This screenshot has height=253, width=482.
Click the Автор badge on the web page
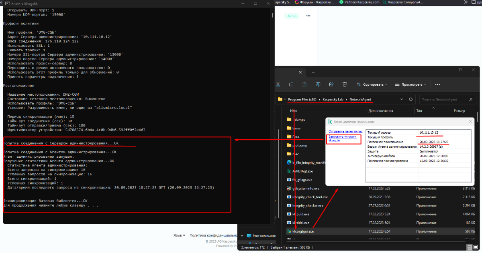(x=292, y=16)
